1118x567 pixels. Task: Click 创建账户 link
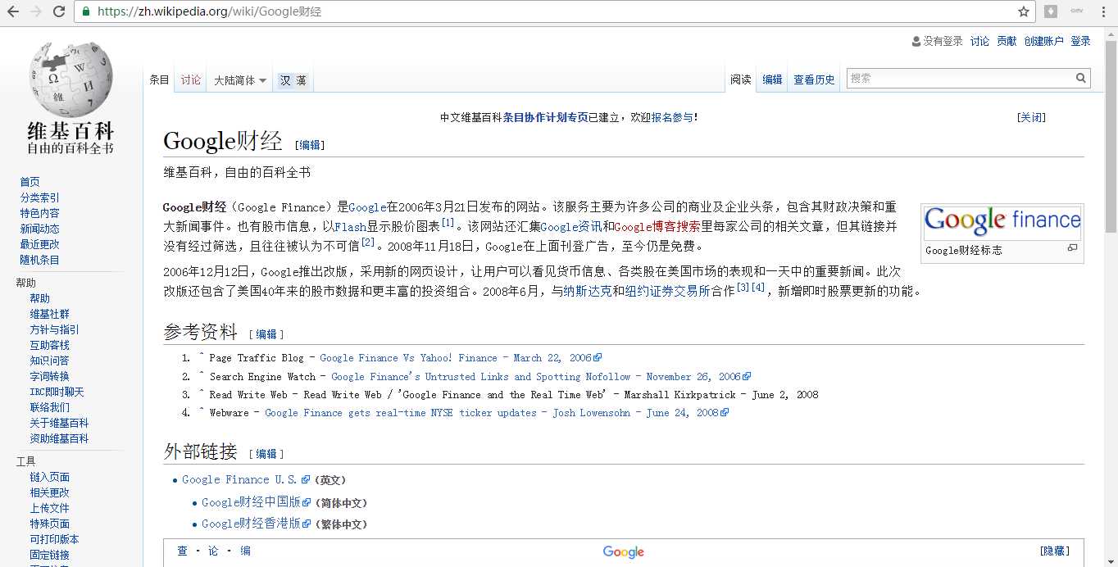point(1043,41)
